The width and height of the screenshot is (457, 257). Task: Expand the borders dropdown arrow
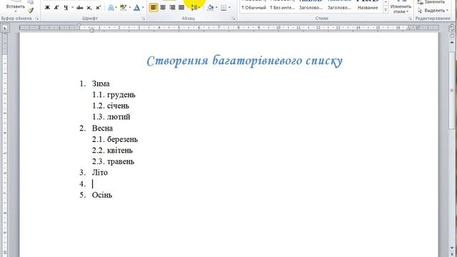click(x=230, y=8)
